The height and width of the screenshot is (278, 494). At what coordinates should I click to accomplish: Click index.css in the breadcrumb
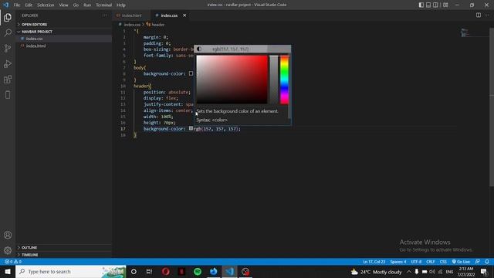click(132, 25)
